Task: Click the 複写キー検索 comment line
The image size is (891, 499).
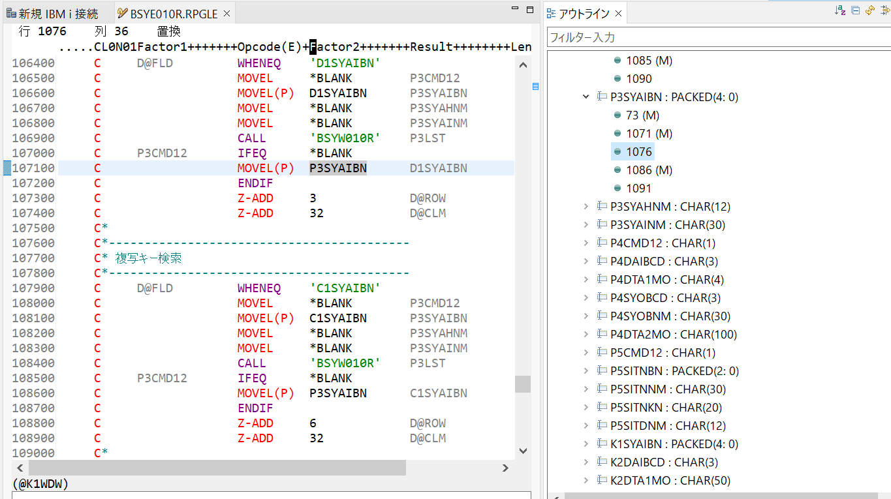Action: point(149,258)
